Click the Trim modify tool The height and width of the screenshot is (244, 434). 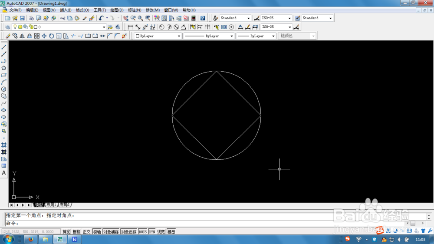click(x=73, y=36)
